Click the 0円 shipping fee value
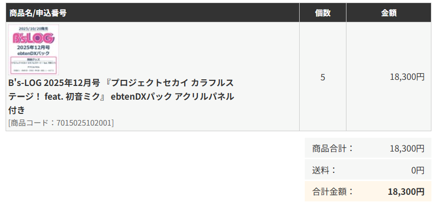Screen dimensions: 435x208 (x=418, y=170)
